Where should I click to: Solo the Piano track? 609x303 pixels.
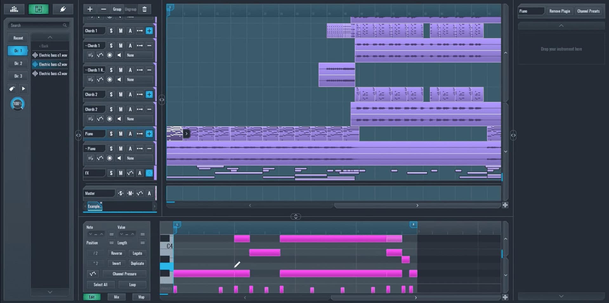(111, 134)
